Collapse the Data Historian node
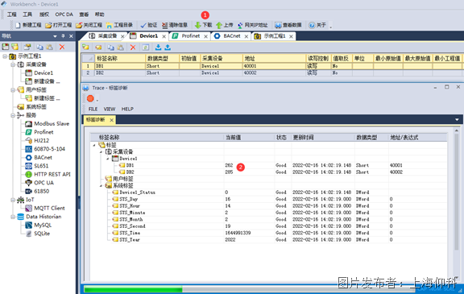The width and height of the screenshot is (464, 294). click(13, 217)
